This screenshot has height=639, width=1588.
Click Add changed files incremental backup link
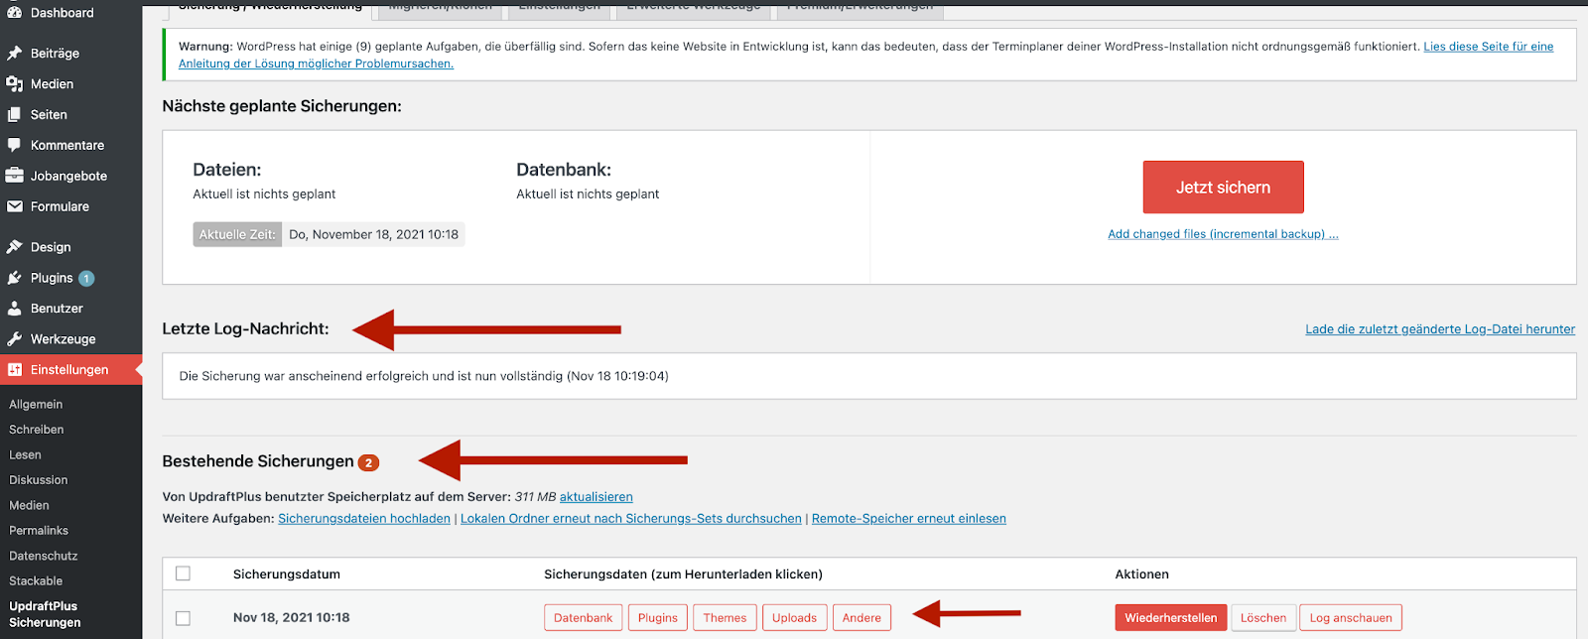pyautogui.click(x=1223, y=234)
